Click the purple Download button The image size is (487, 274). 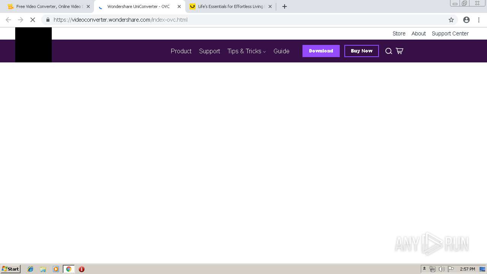(321, 51)
